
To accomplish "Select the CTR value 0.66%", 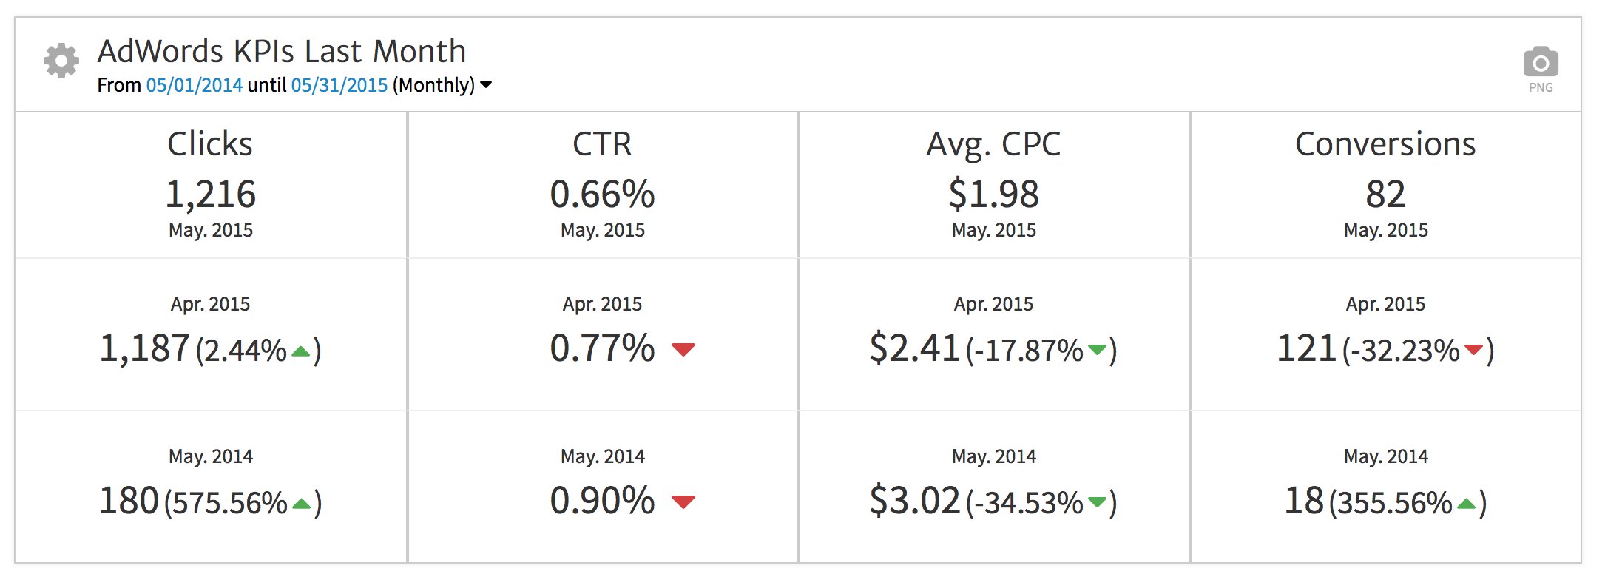I will (602, 195).
